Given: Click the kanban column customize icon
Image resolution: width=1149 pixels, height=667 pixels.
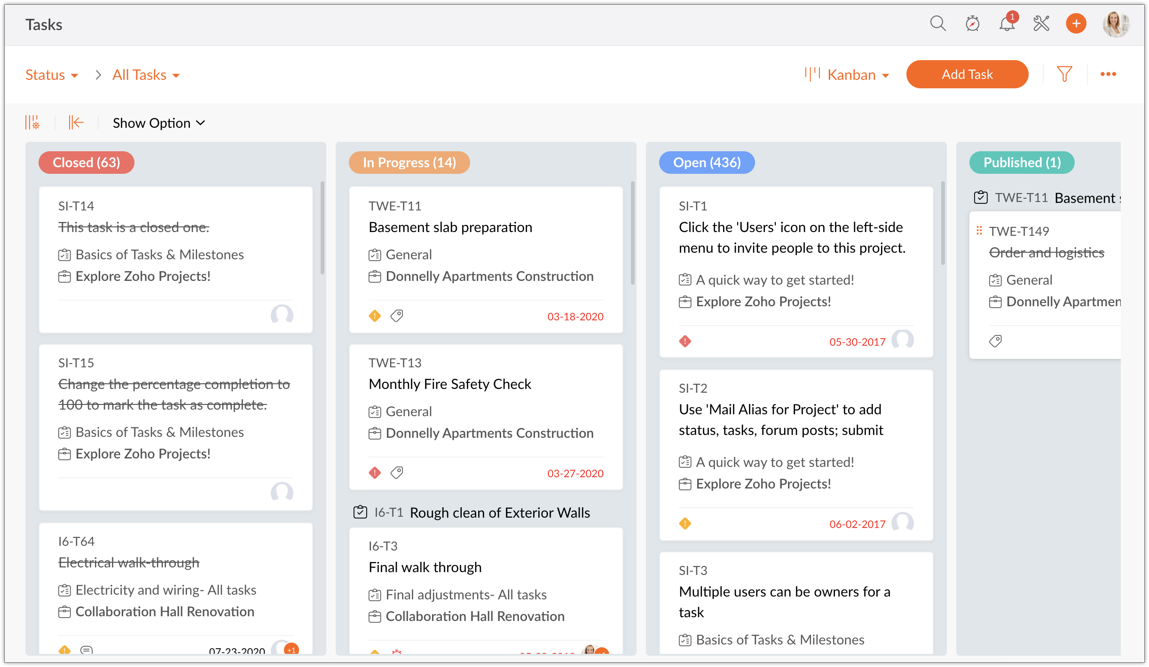Looking at the screenshot, I should 32,123.
